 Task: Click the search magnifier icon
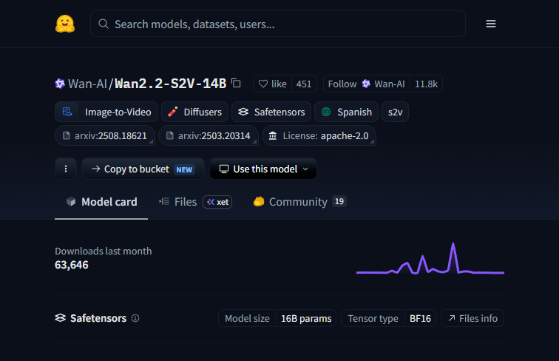tap(104, 24)
